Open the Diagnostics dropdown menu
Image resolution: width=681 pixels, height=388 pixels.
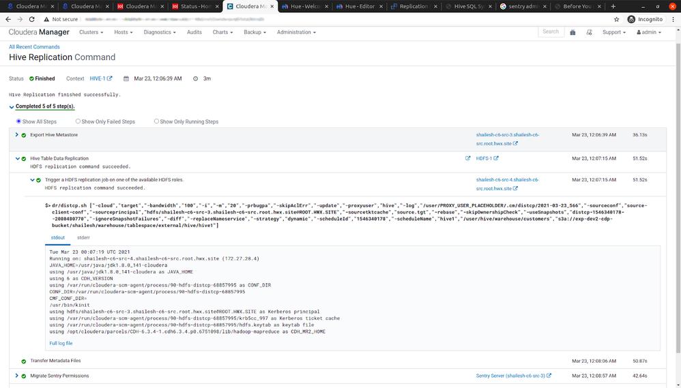click(x=160, y=32)
